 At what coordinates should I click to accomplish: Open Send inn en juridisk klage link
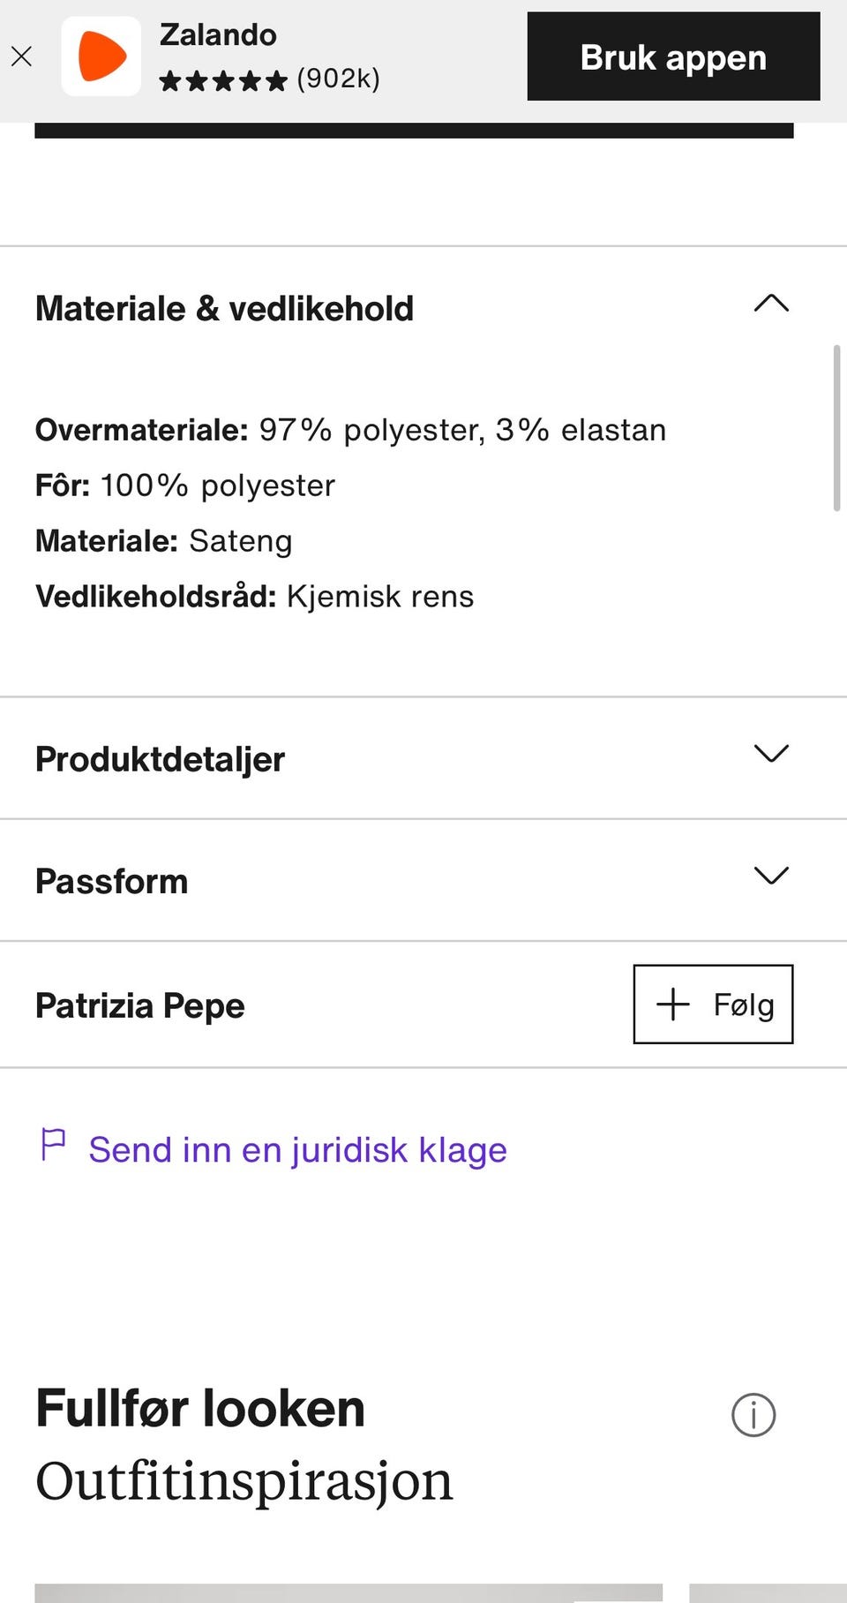[x=297, y=1150]
